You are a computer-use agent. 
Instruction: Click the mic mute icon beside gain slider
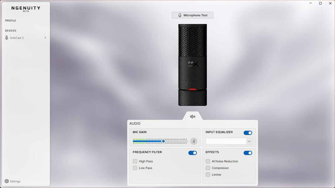pos(194,141)
